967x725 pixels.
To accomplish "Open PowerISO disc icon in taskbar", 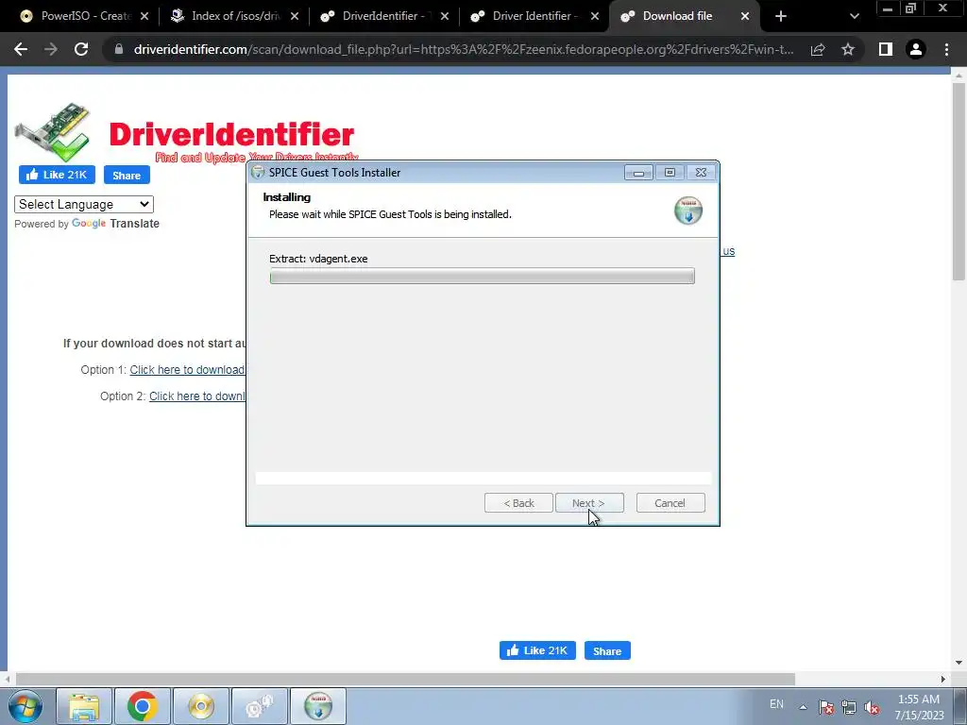I will (x=201, y=706).
